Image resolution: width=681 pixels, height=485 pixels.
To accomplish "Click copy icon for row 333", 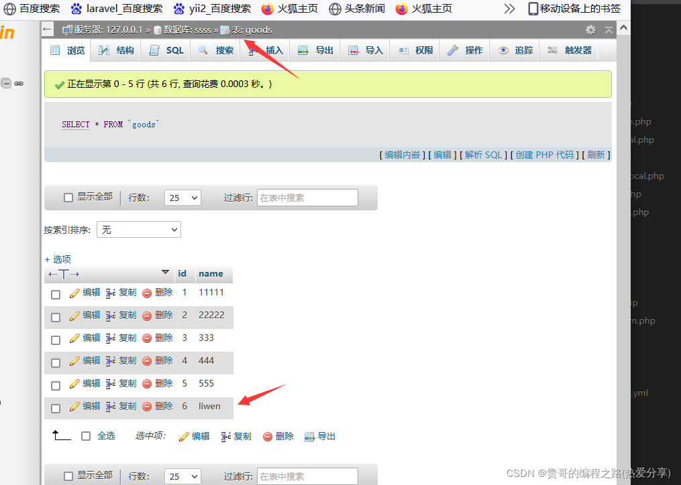I will (111, 338).
